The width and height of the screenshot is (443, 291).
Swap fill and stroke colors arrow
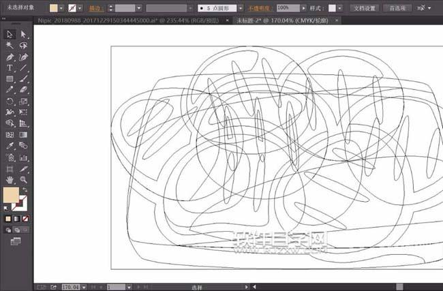[x=25, y=190]
